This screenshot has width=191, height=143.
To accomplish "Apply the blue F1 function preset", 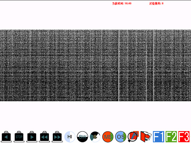I will (159, 137).
